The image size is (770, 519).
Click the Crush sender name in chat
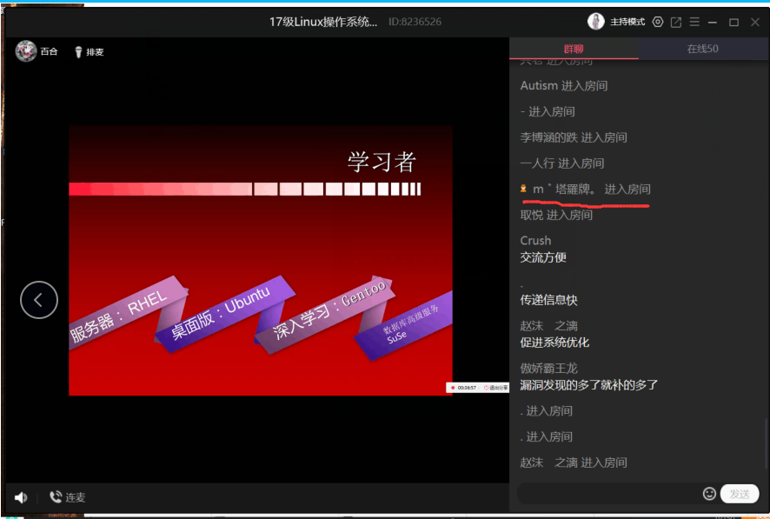535,241
